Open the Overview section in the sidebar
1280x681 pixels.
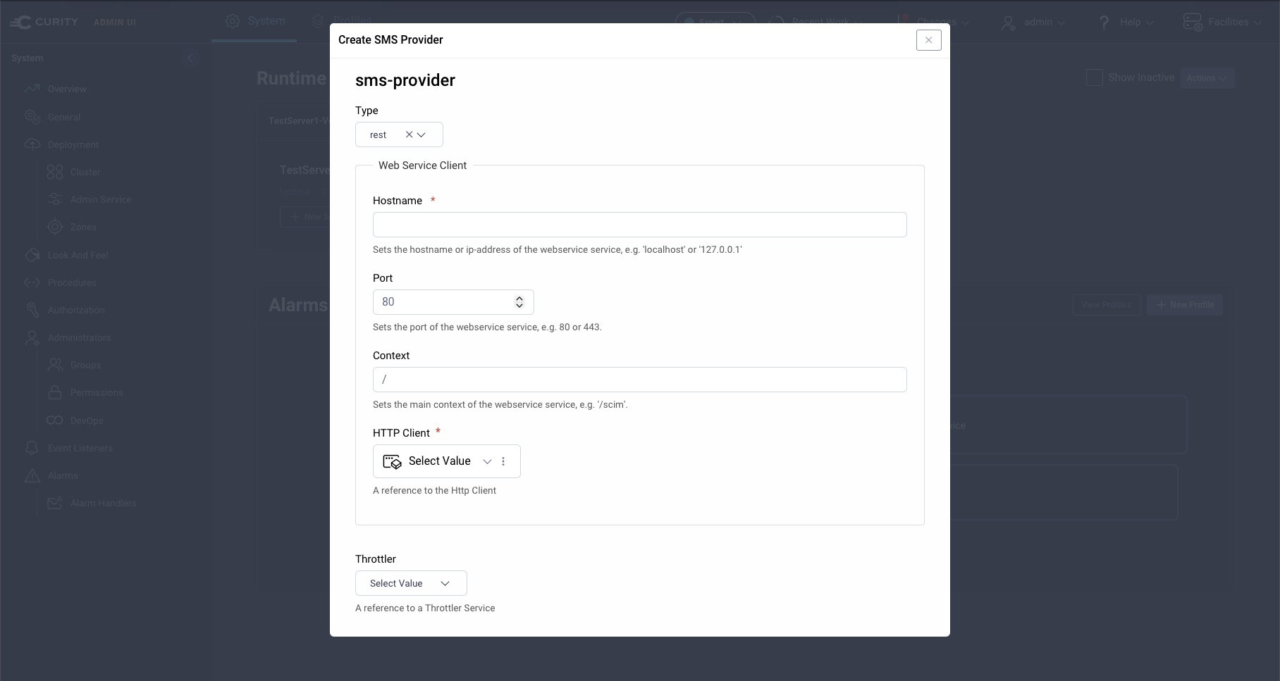tap(68, 89)
